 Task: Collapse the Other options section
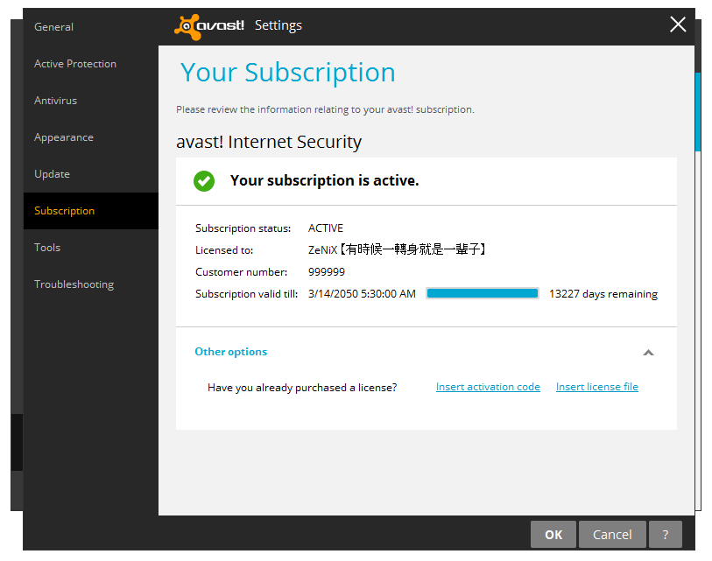(648, 352)
